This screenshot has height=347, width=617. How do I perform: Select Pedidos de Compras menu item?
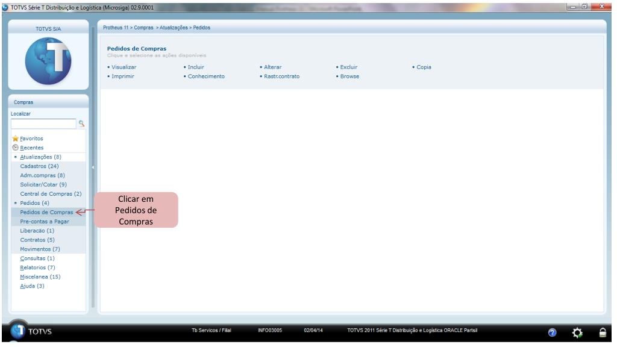point(46,212)
